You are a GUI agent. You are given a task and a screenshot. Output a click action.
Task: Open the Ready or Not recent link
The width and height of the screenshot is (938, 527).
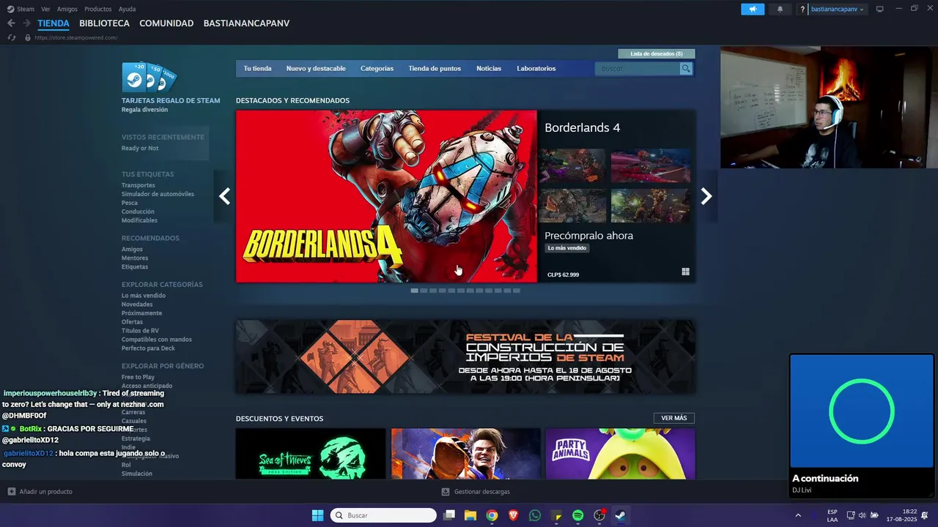click(140, 149)
